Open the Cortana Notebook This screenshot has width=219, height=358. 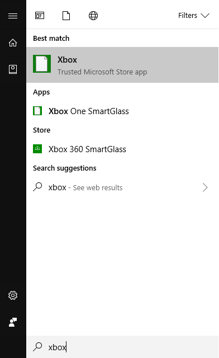point(13,69)
